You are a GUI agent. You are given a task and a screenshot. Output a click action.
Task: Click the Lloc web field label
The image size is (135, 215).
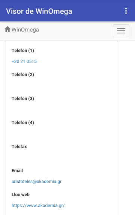point(21,195)
